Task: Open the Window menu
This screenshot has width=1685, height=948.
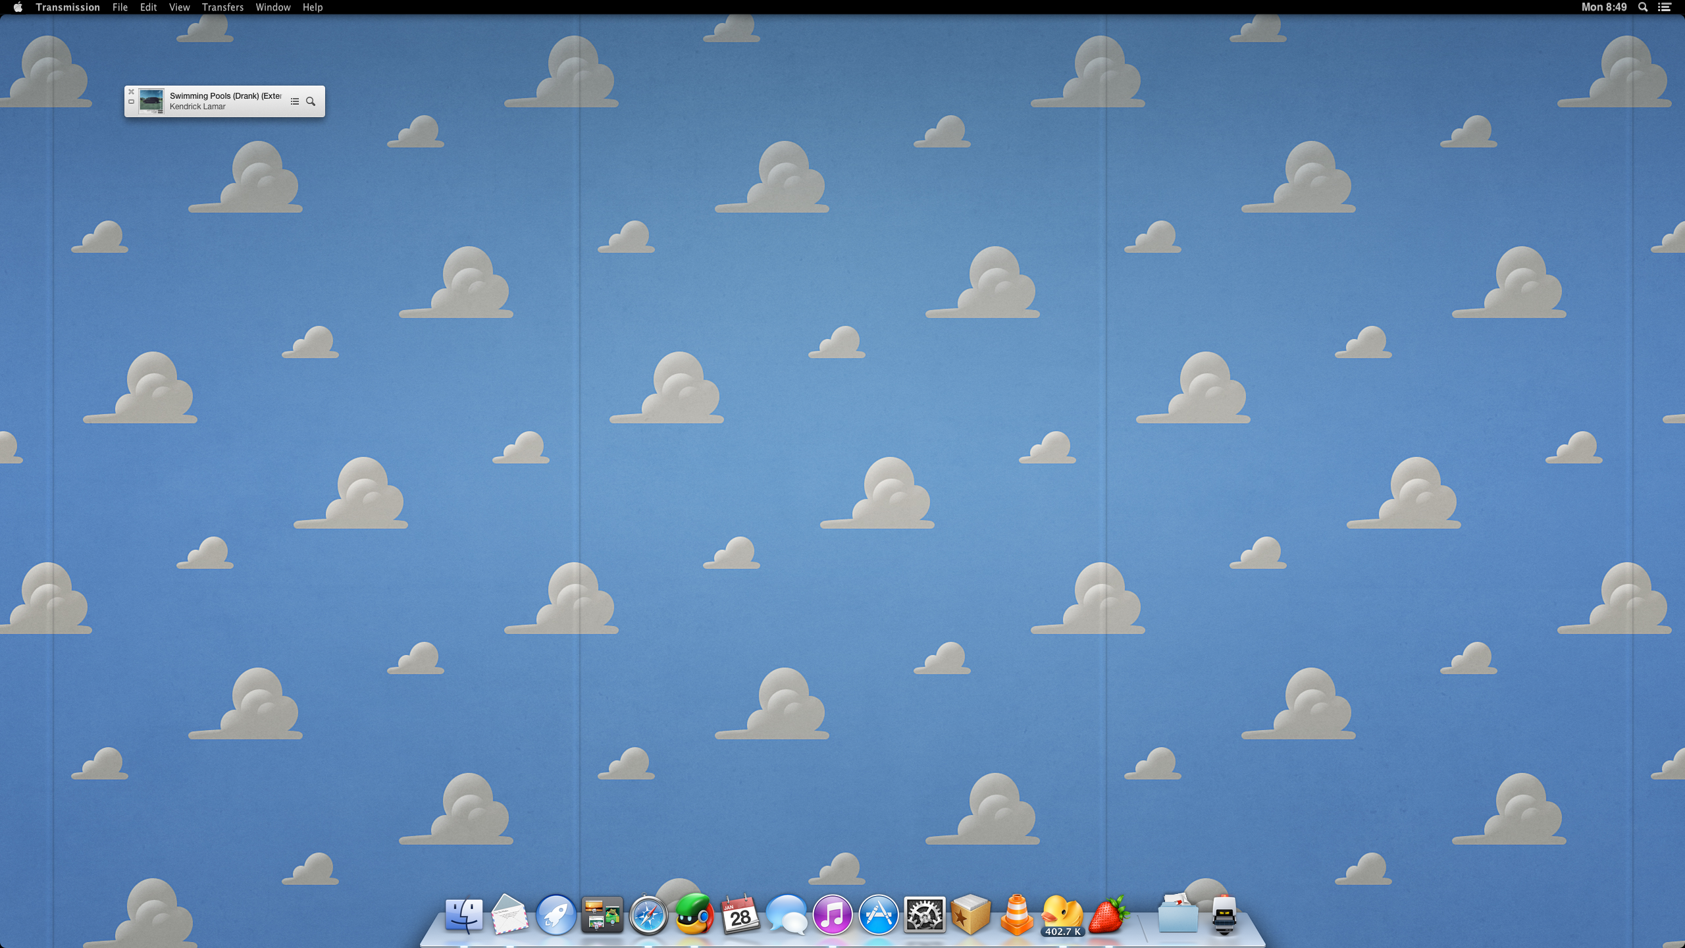Action: (273, 7)
